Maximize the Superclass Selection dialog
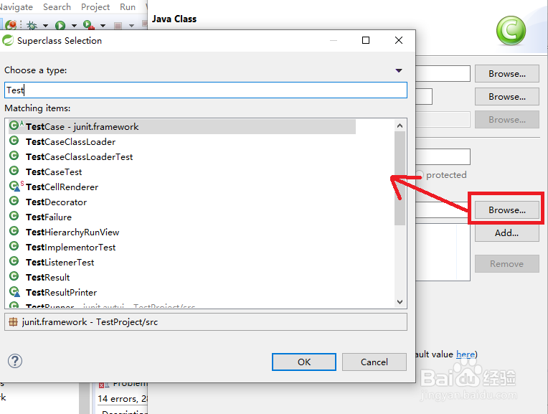Viewport: 548px width, 414px height. point(366,40)
